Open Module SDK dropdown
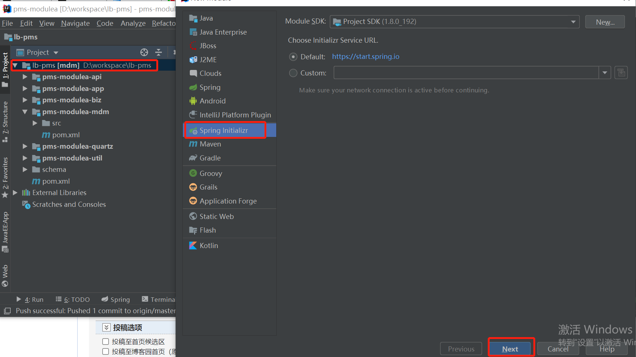This screenshot has width=636, height=357. coord(455,22)
